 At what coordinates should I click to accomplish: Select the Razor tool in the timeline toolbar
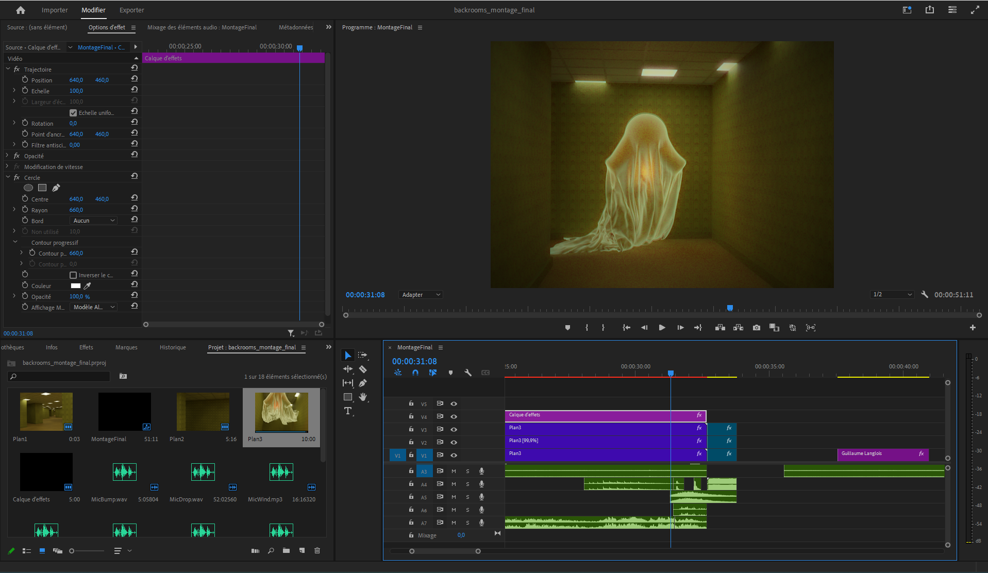[x=363, y=369]
